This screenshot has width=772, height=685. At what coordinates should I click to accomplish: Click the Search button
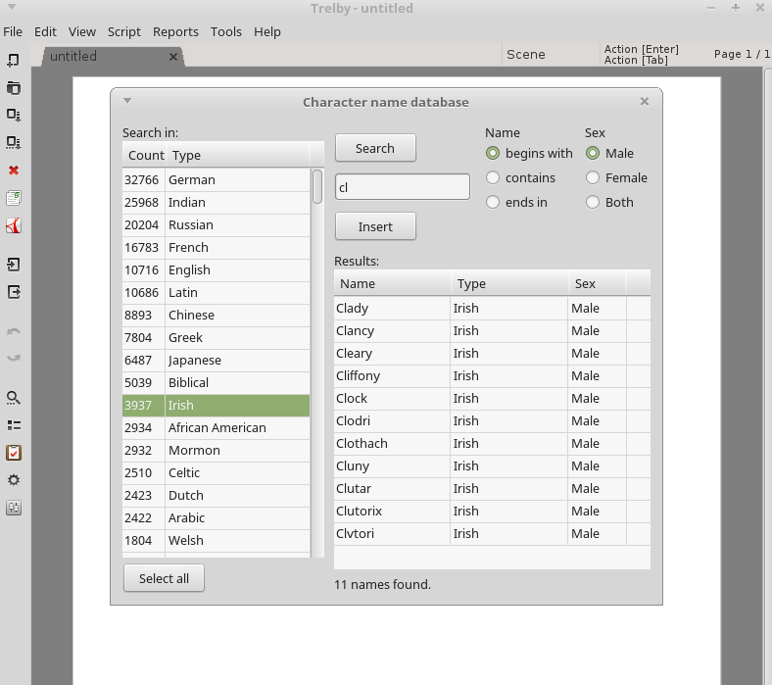pyautogui.click(x=375, y=148)
